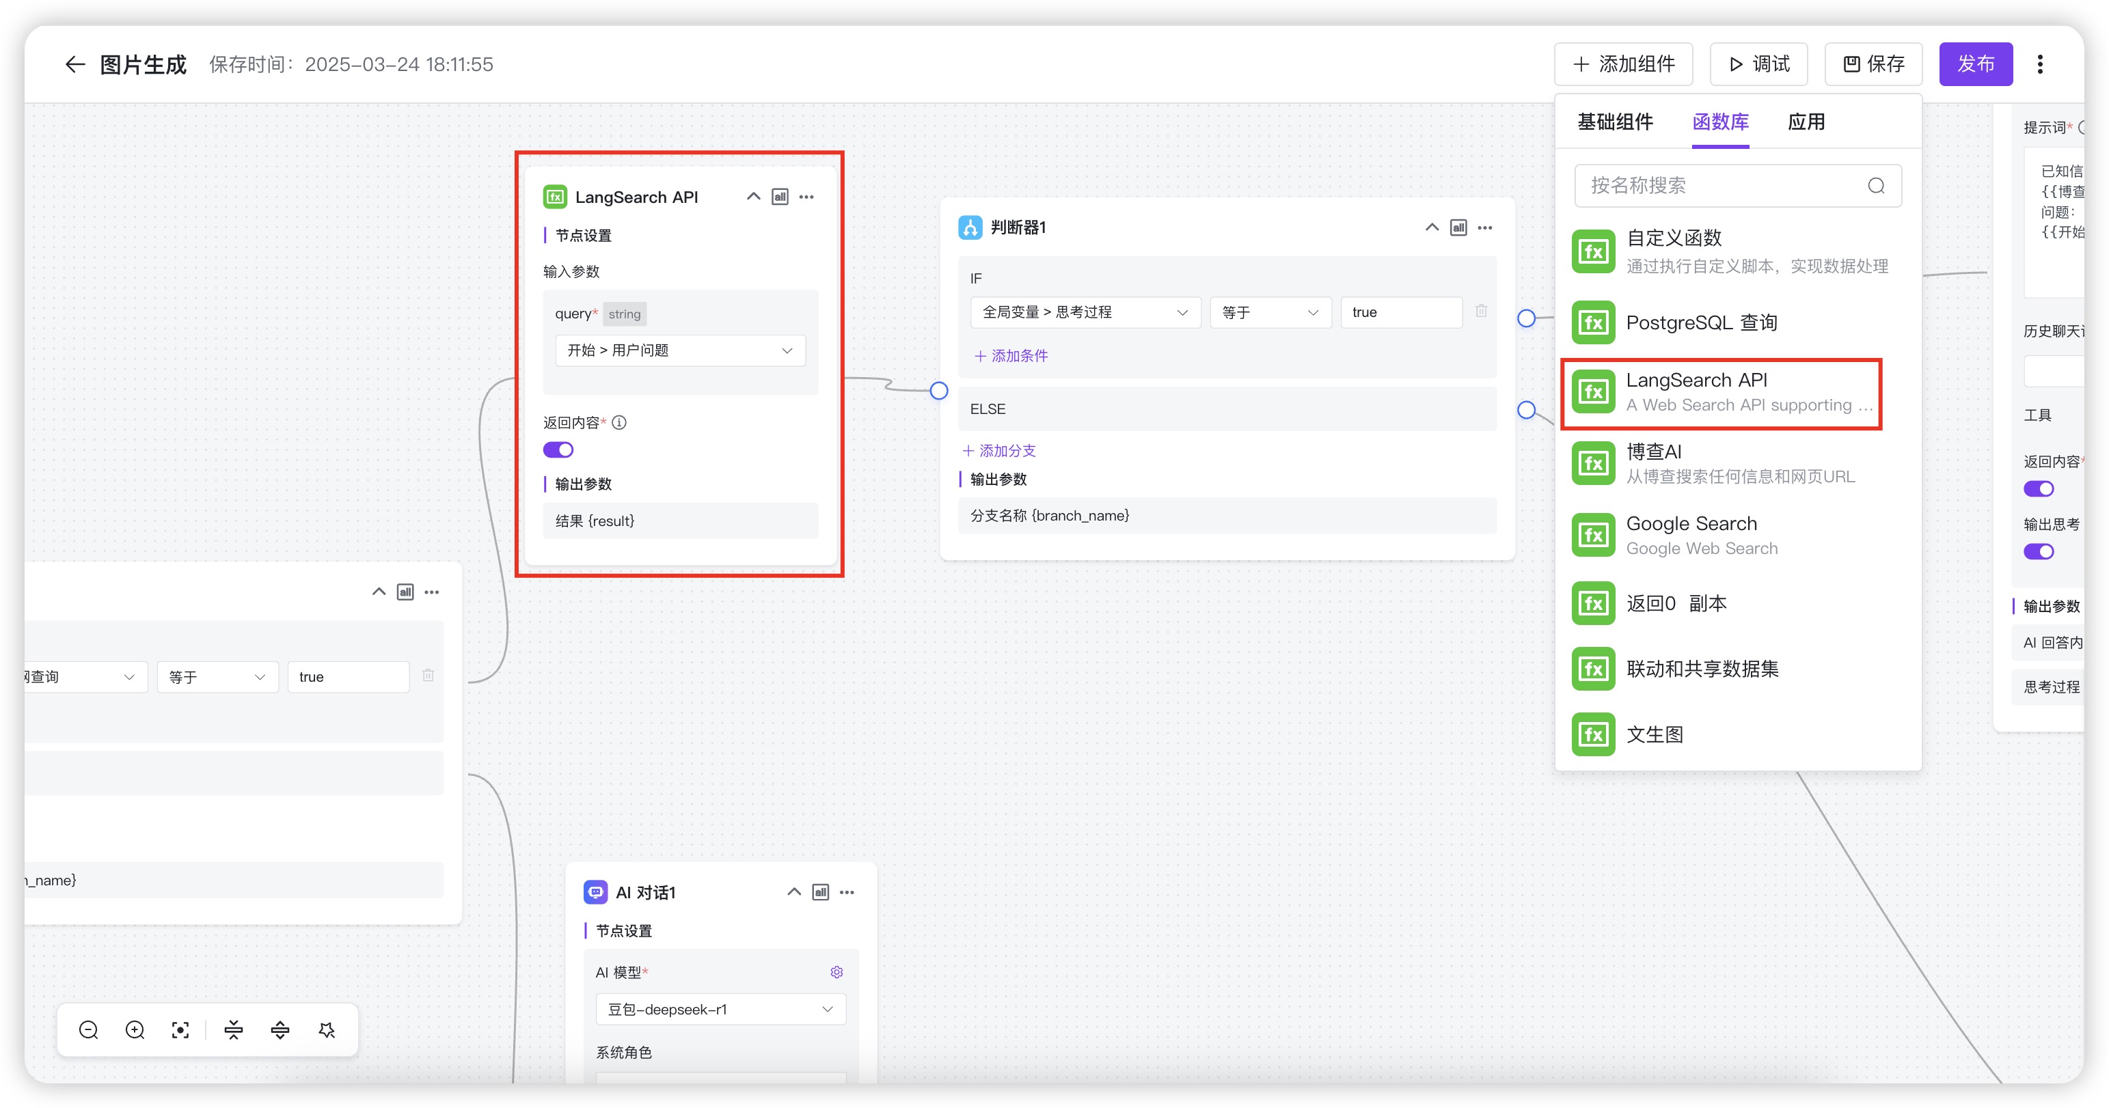Open vertical three-dot menu beside 发布
This screenshot has height=1108, width=2109.
point(2039,65)
